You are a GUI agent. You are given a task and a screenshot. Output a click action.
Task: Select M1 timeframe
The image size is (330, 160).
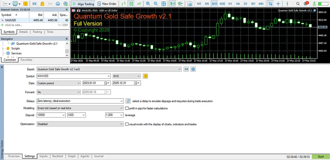pos(199,4)
